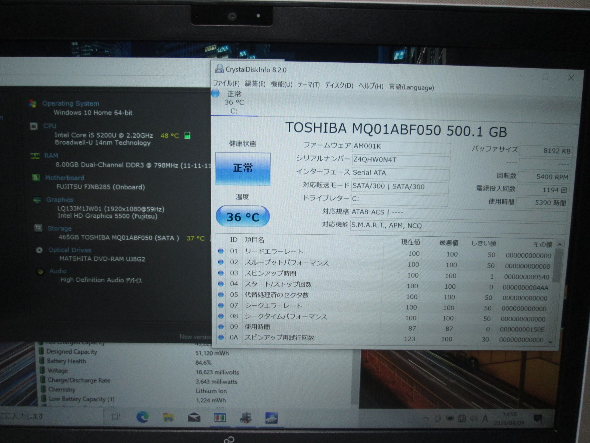Viewport: 590px width, 443px height.
Task: Open the 言語(Language) menu
Action: point(411,87)
